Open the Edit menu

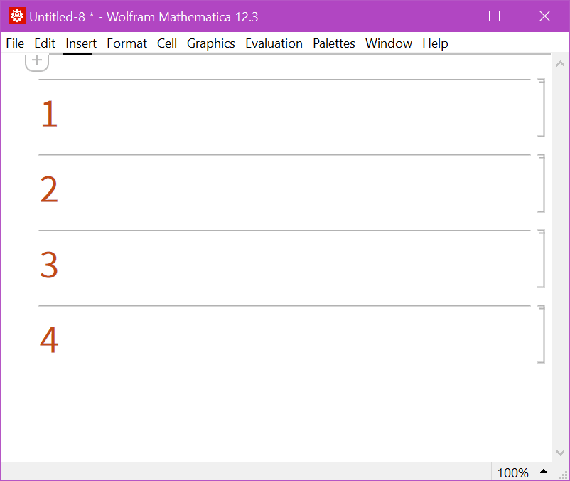click(45, 43)
